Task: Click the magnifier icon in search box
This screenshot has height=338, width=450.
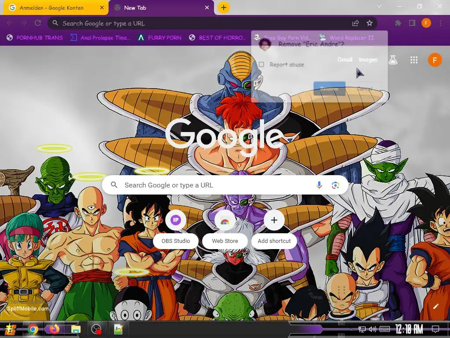Action: (x=114, y=185)
